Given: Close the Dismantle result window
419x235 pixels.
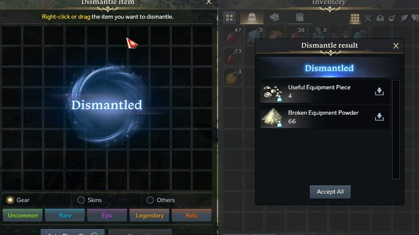Looking at the screenshot, I should (x=396, y=46).
